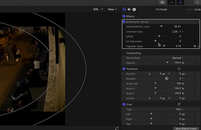Open the viewer zoom 51% dropdown
Viewport: 201px width, 130px height.
pyautogui.click(x=98, y=9)
